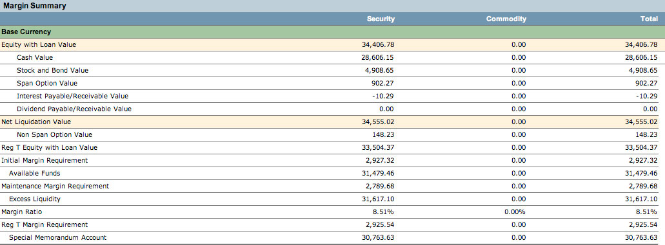Click the Reg T Margin Requirement label
Image resolution: width=665 pixels, height=245 pixels.
45,224
